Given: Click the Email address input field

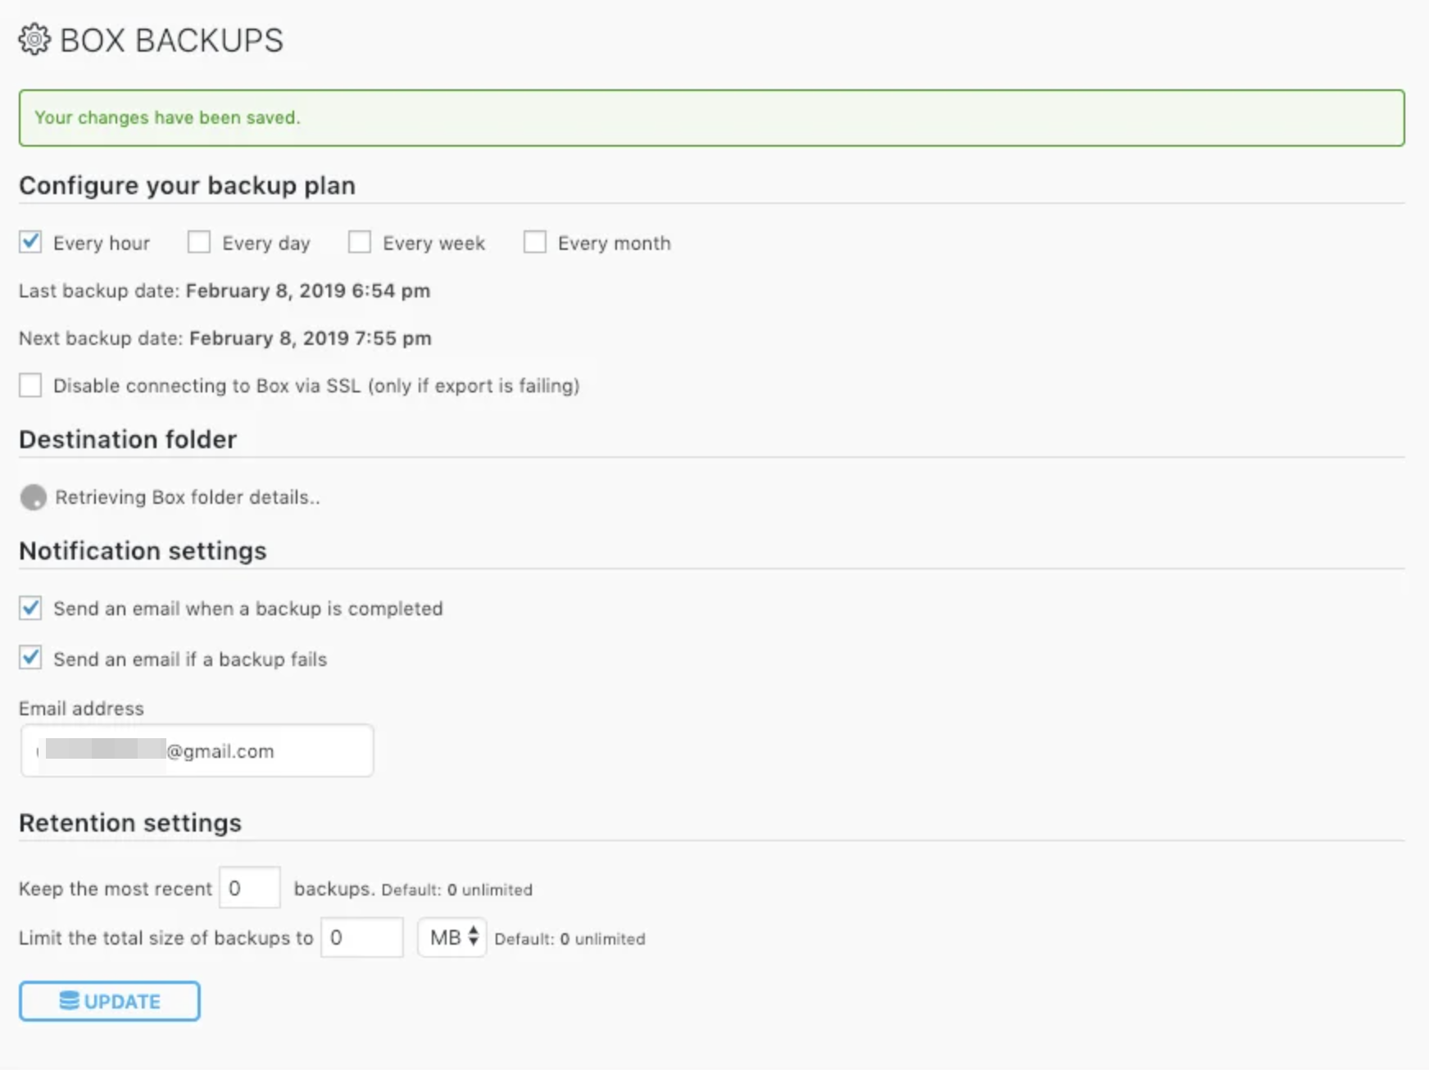Looking at the screenshot, I should (197, 751).
